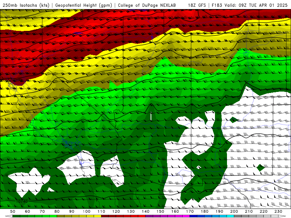The height and width of the screenshot is (218, 291).
Task: Click the "College of DuPage NEXLAB" text
Action: pos(147,5)
